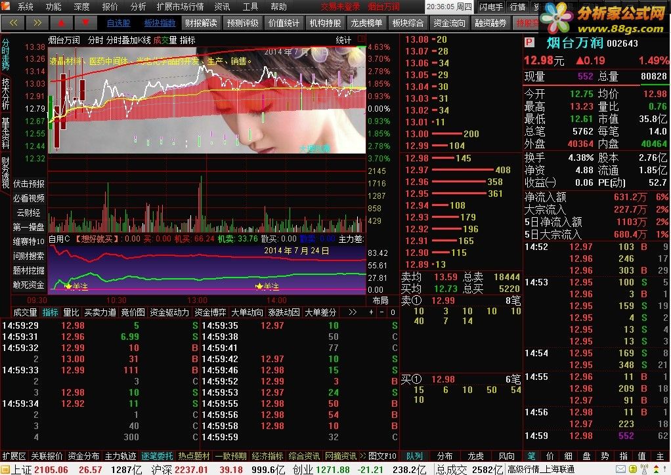Select the 大单动向 indicator tab

(248, 312)
